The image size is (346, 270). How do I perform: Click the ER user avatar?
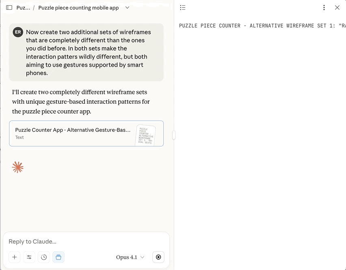point(18,32)
